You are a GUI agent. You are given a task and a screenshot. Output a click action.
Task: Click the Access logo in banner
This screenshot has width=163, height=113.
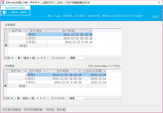click(5, 12)
